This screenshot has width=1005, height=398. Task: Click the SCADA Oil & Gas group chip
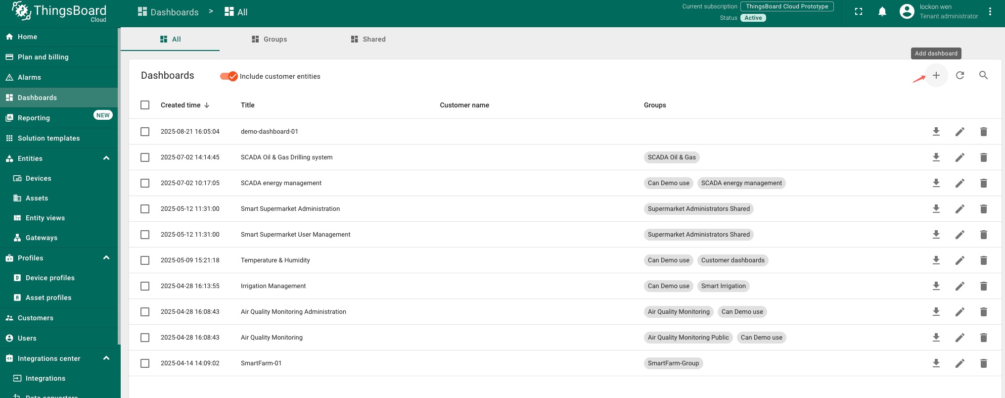672,157
